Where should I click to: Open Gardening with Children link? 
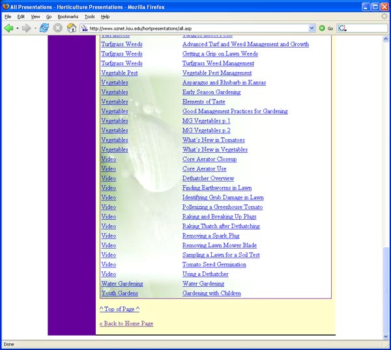click(x=211, y=293)
